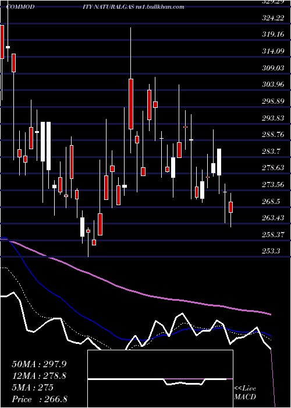
Task: Click the 278.63 price axis label
Action: tap(272, 168)
